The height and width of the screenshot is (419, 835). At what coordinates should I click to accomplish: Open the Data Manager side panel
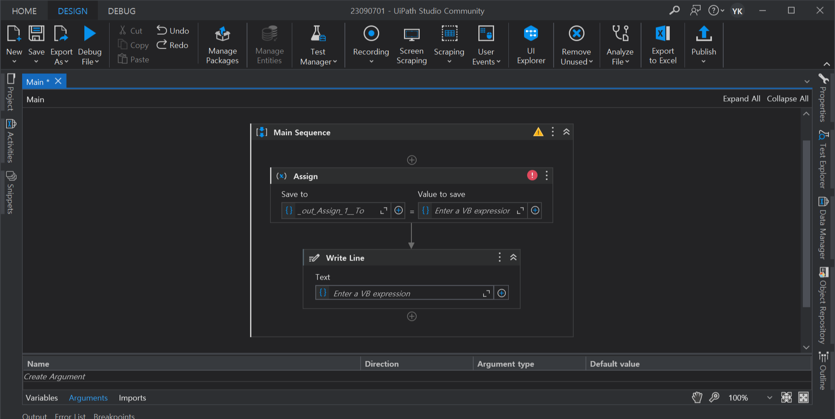click(x=823, y=228)
